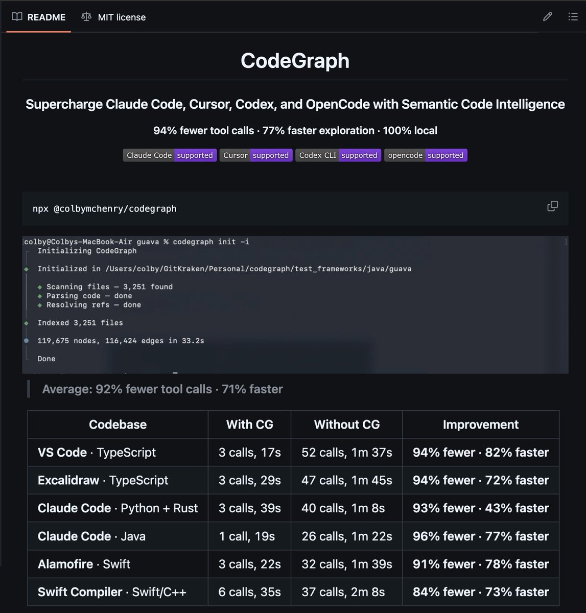Click the '47 calls, 1m 45s' cell
Image resolution: width=586 pixels, height=613 pixels.
click(347, 480)
